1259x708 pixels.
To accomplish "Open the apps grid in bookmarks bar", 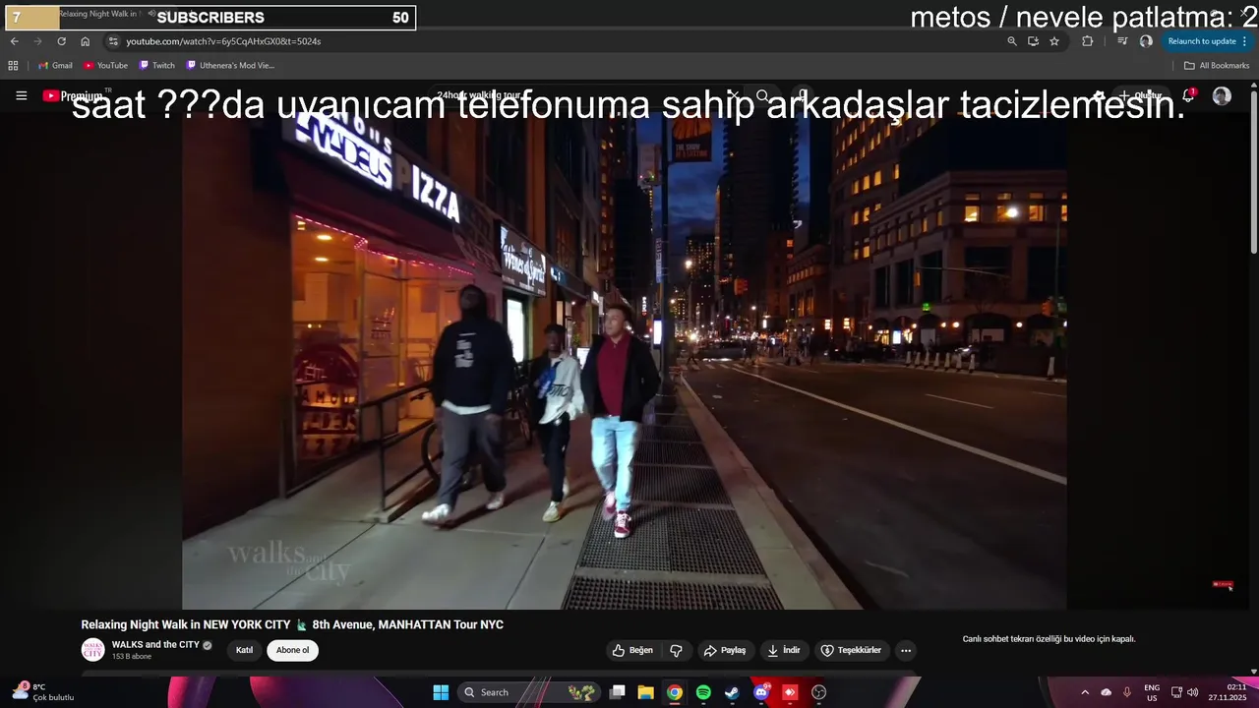I will pos(13,66).
